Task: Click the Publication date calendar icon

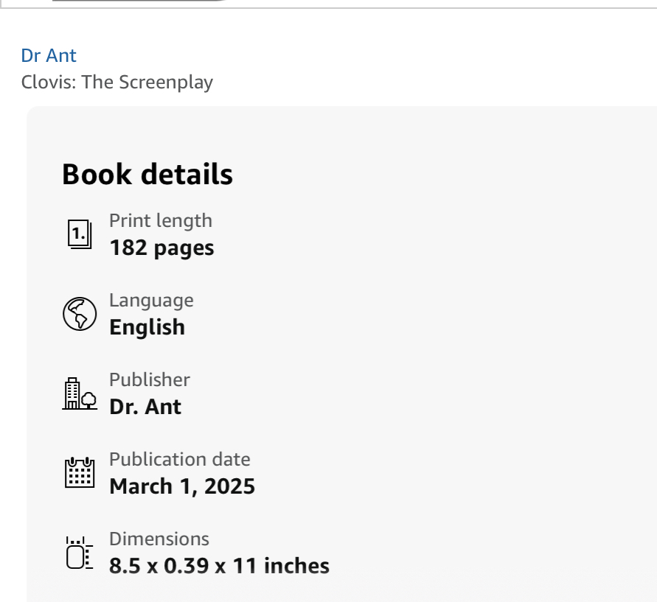Action: click(x=80, y=472)
